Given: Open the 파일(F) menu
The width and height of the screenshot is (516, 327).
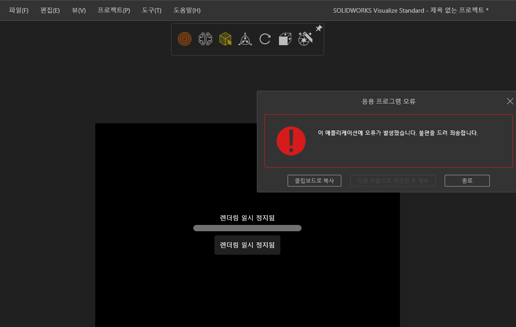Looking at the screenshot, I should click(19, 10).
